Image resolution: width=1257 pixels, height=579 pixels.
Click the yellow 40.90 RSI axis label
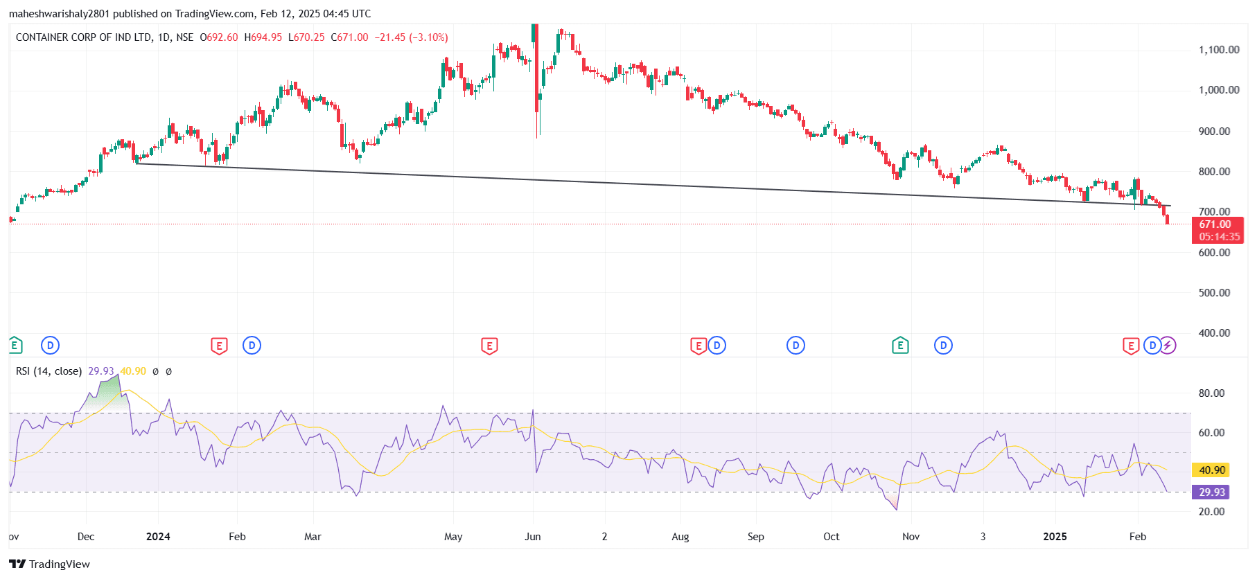tap(1211, 470)
